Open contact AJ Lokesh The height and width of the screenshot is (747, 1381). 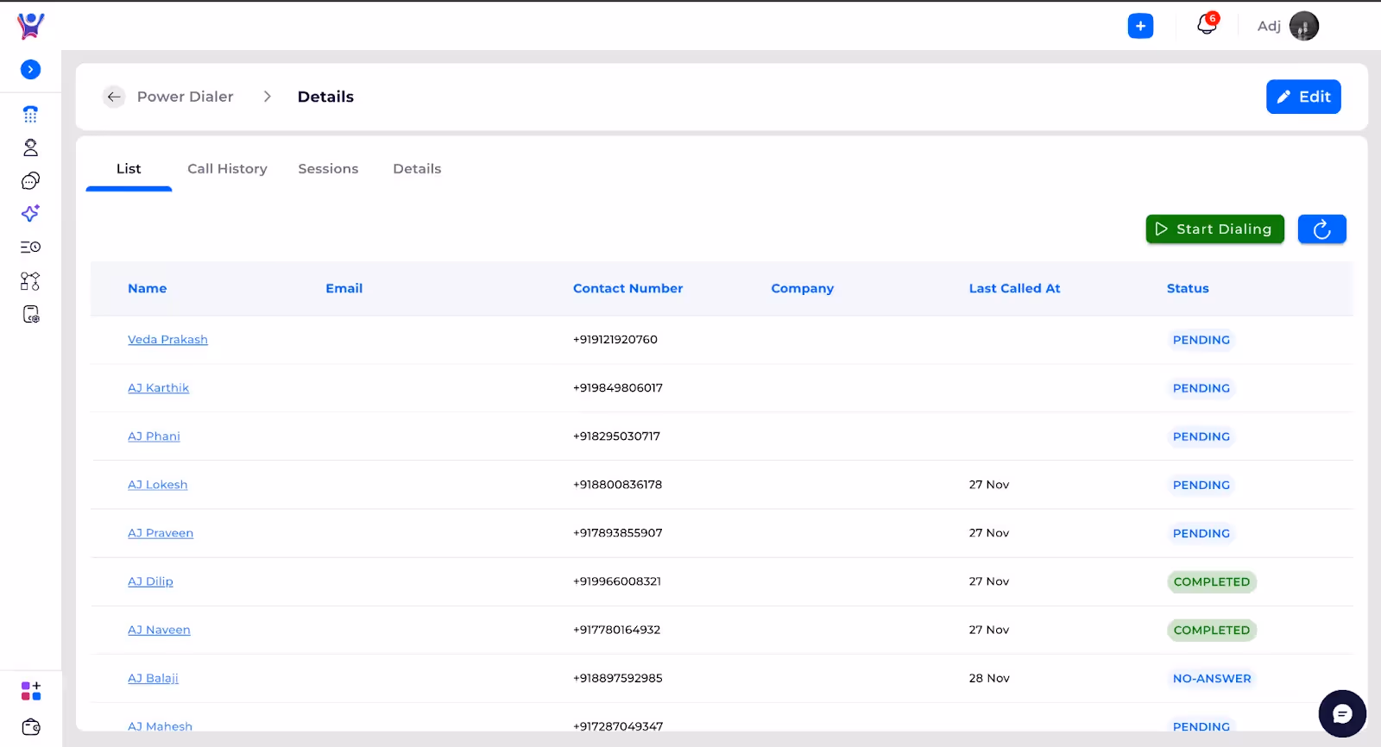point(157,485)
